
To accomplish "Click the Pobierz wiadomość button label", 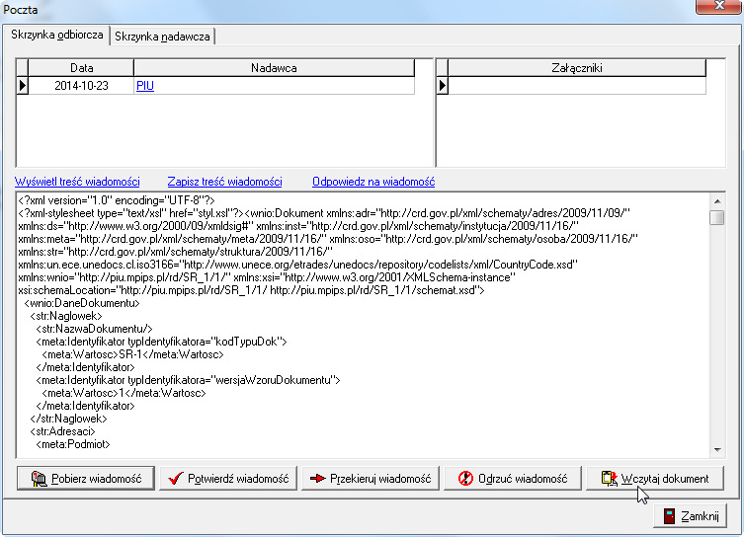I will (96, 479).
